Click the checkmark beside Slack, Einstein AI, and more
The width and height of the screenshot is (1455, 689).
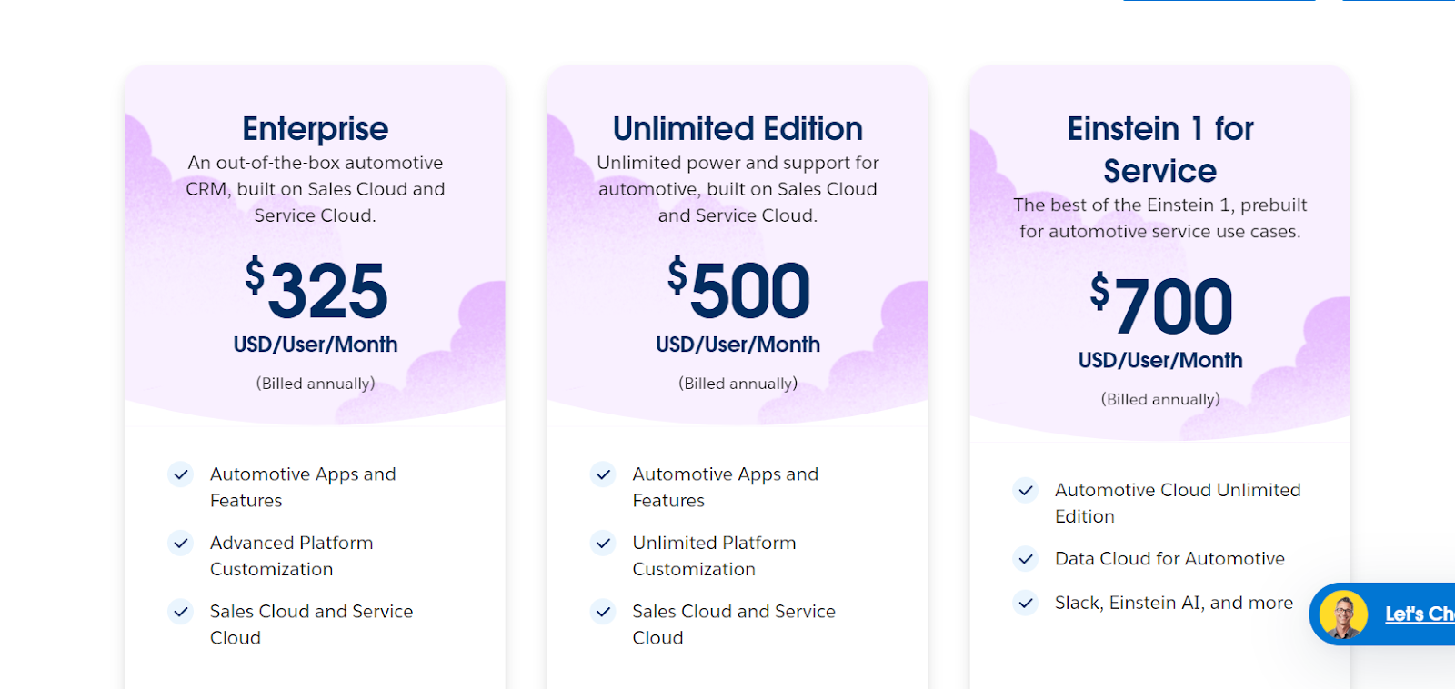(1025, 603)
